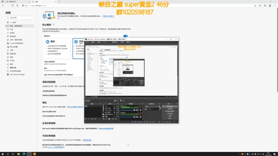The width and height of the screenshot is (278, 156).
Task: Pop out the 混音器 dock using its header icon
Action: point(142,104)
